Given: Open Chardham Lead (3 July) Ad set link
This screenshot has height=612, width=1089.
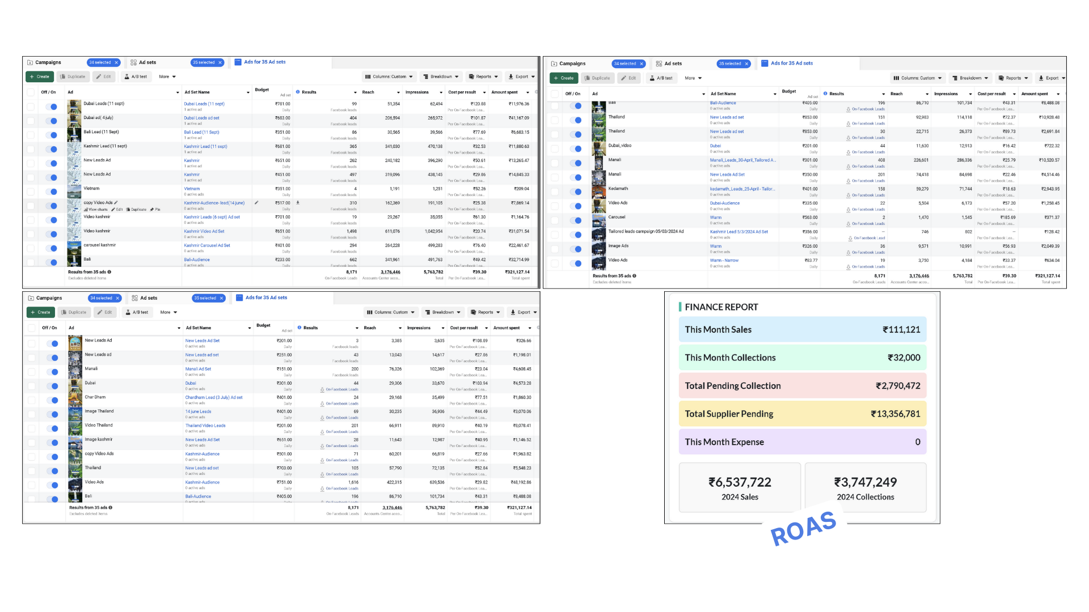Looking at the screenshot, I should click(213, 397).
